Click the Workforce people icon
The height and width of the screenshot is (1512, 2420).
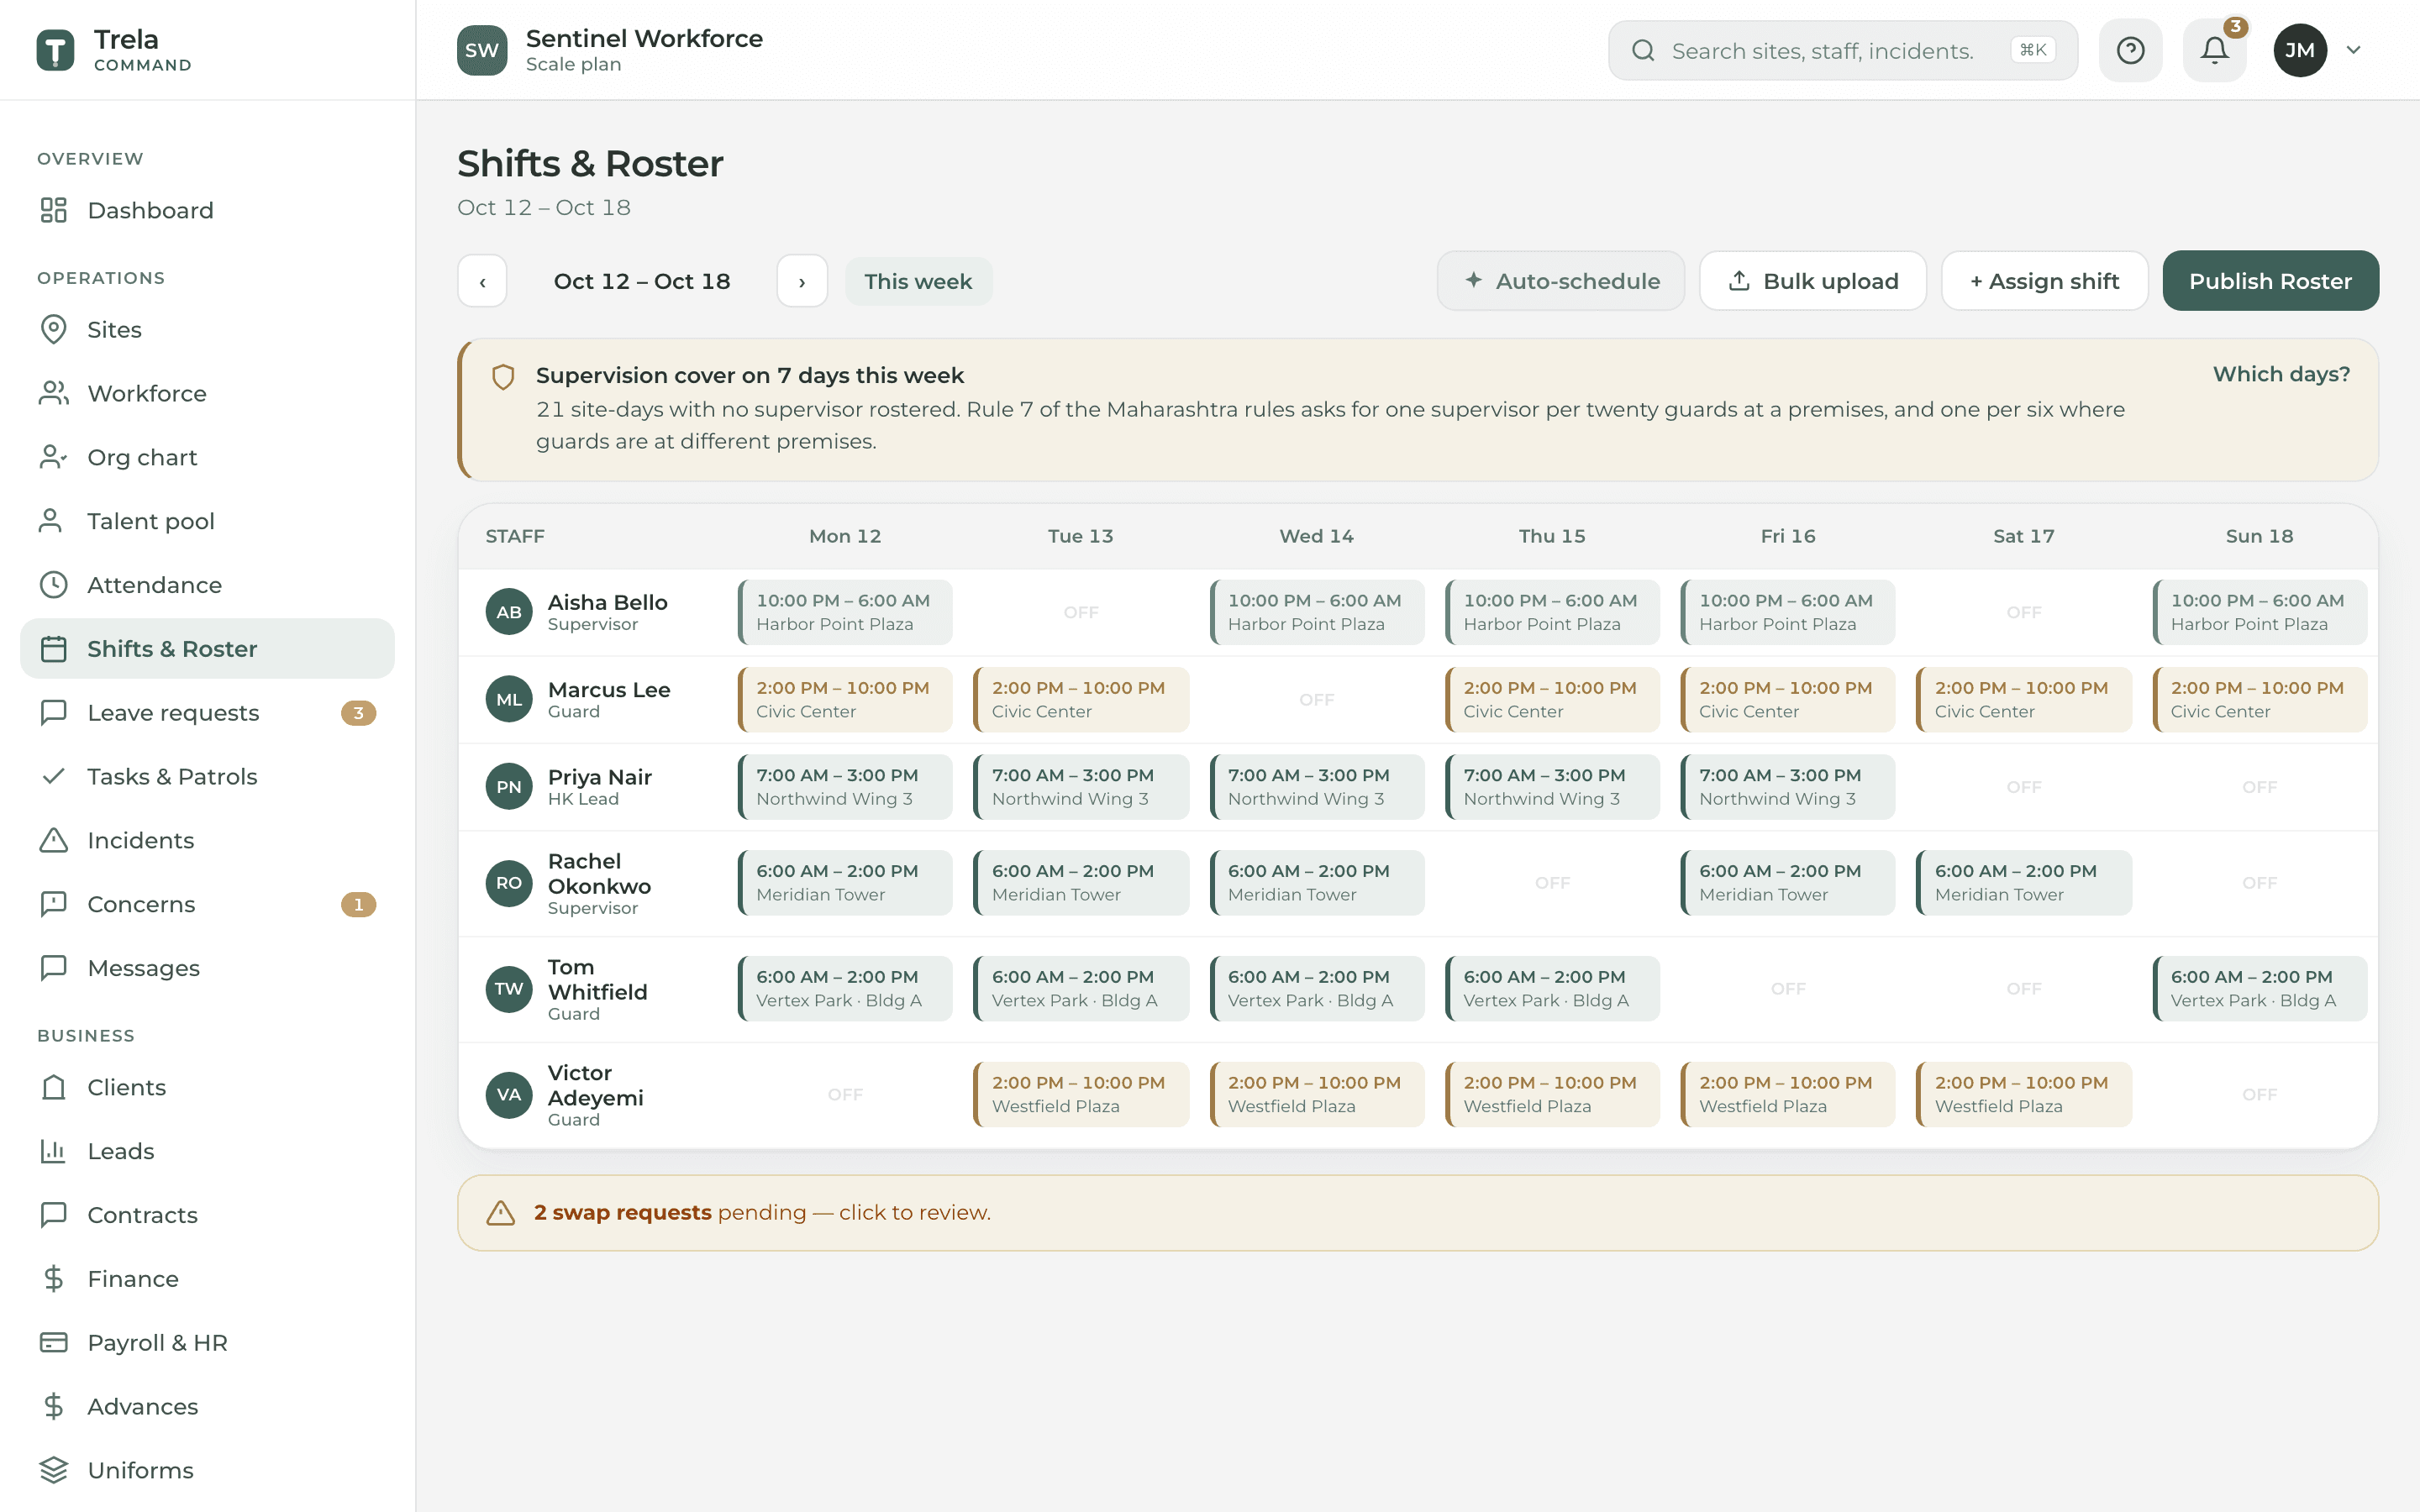[x=53, y=393]
